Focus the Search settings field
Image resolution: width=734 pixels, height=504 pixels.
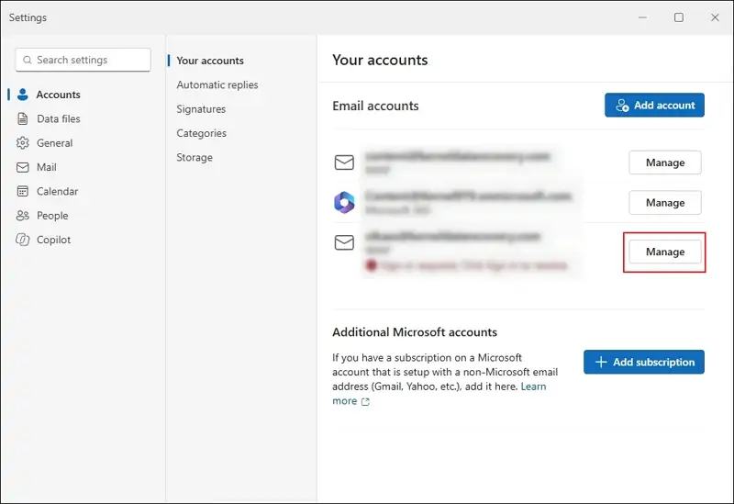coord(83,60)
